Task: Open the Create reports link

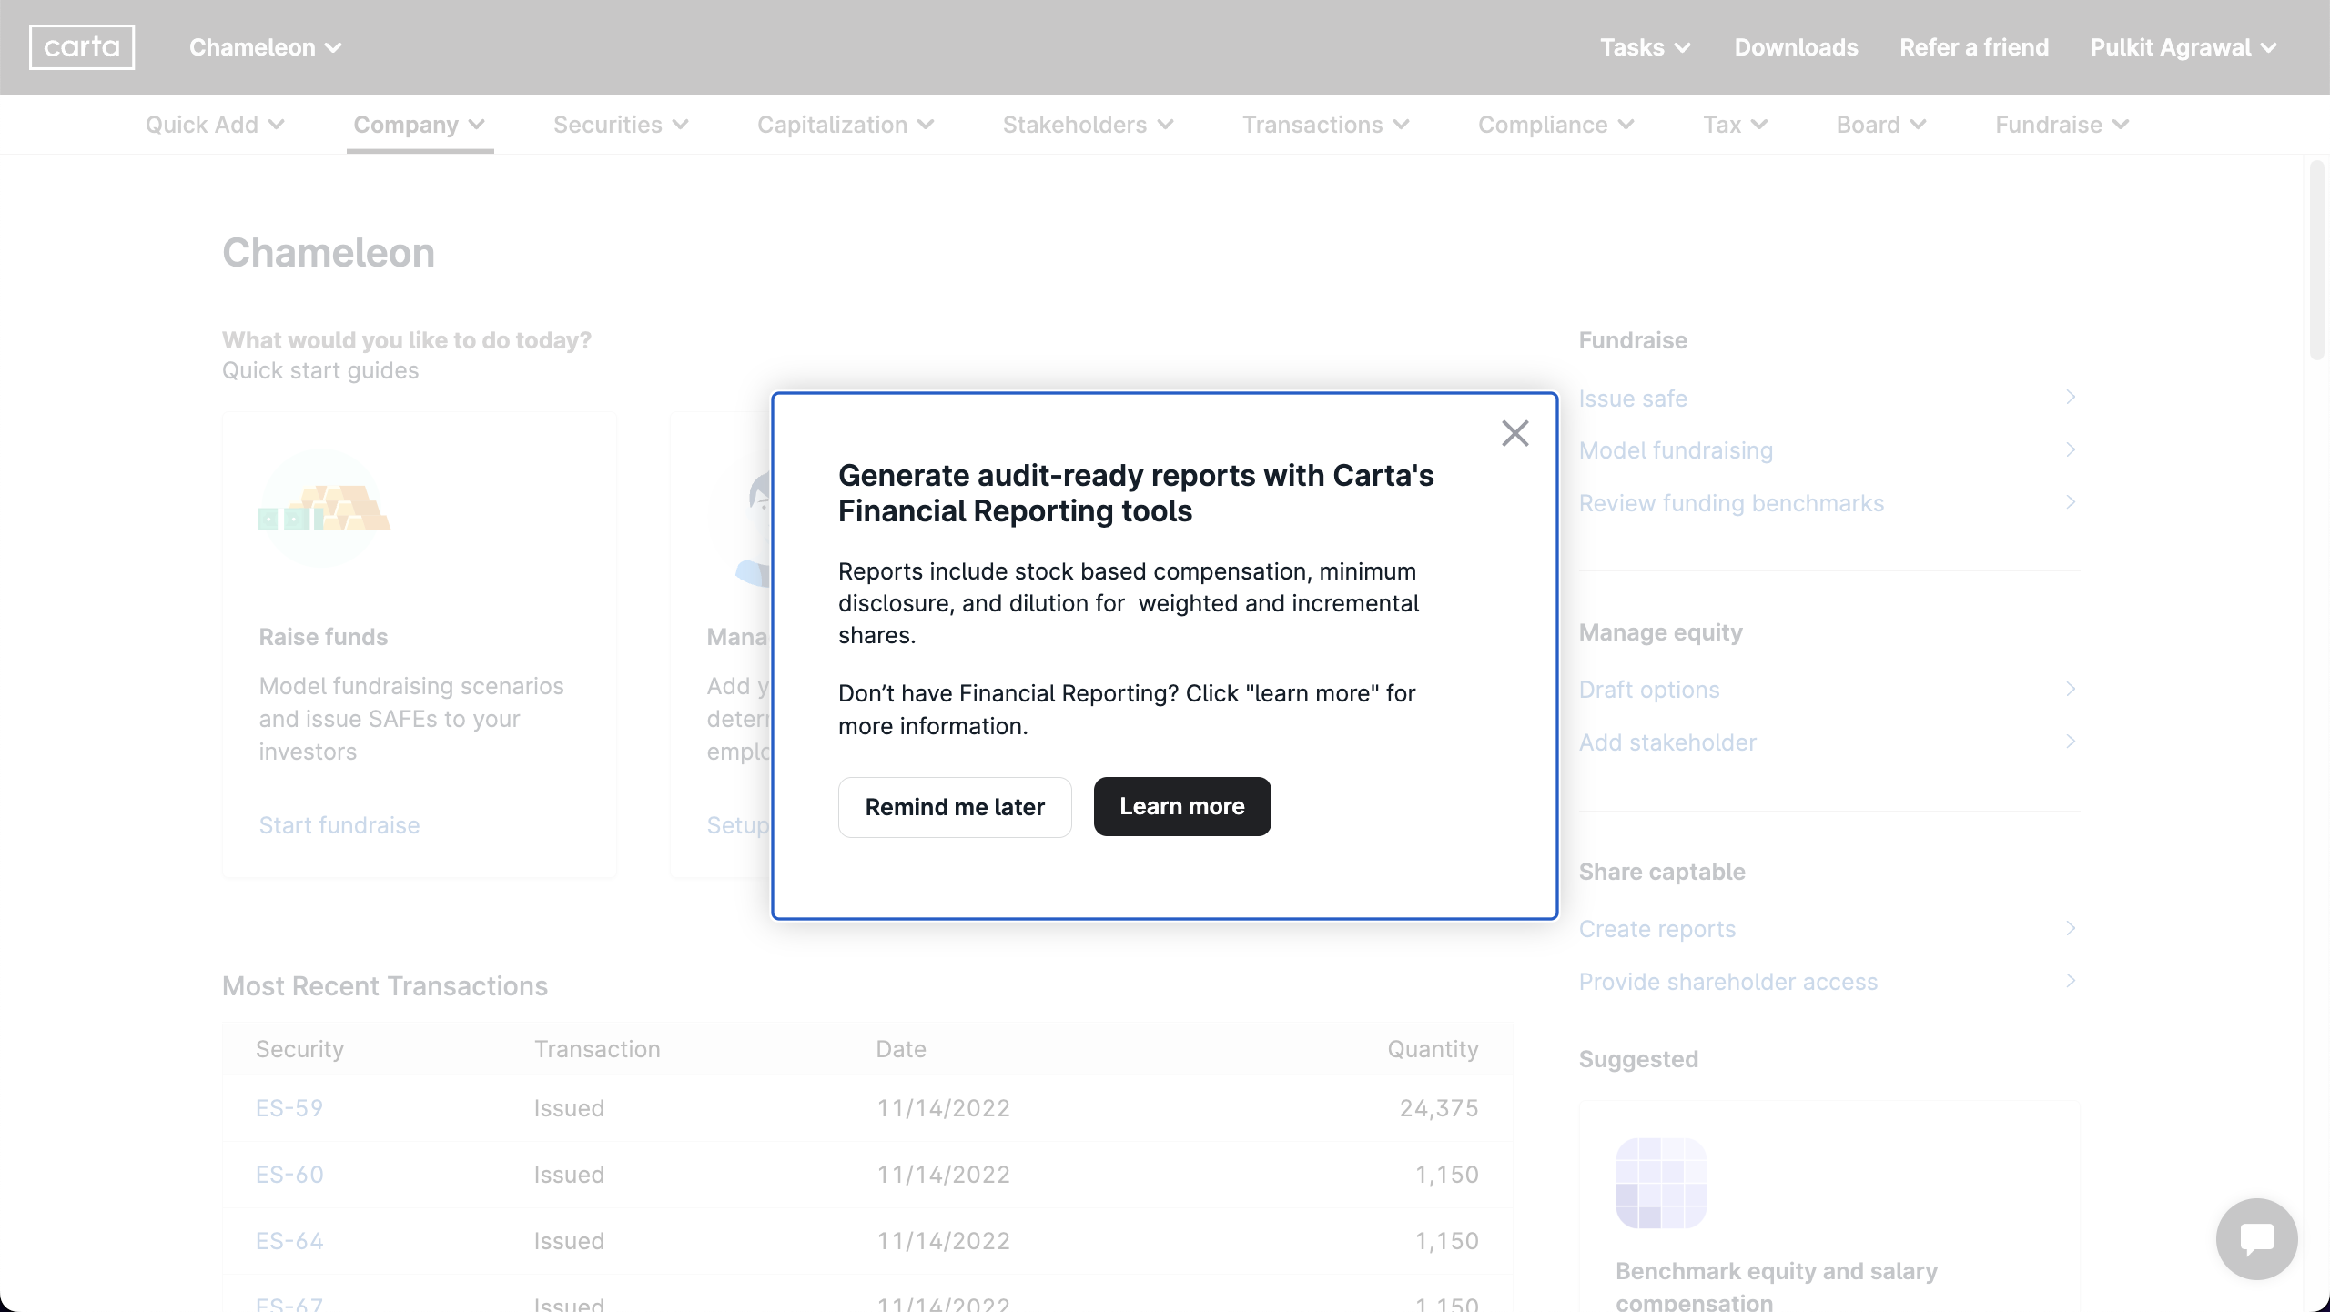Action: tap(1657, 929)
